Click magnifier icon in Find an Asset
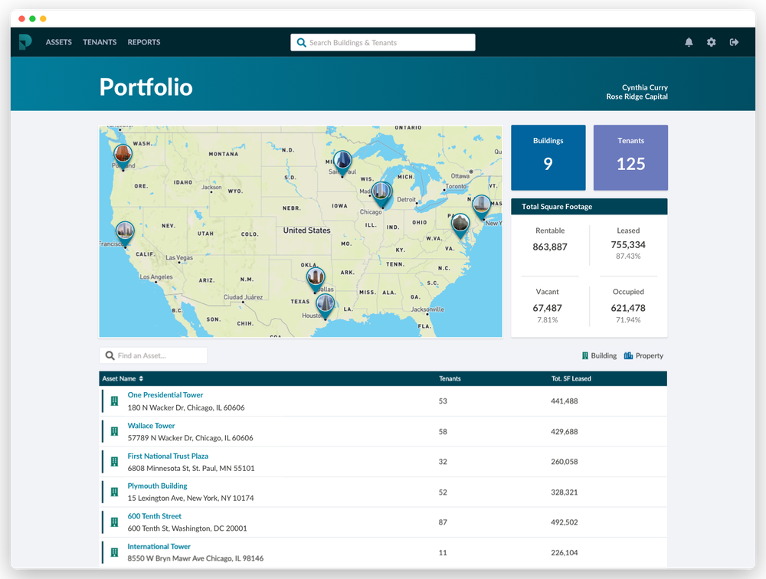 click(x=110, y=355)
